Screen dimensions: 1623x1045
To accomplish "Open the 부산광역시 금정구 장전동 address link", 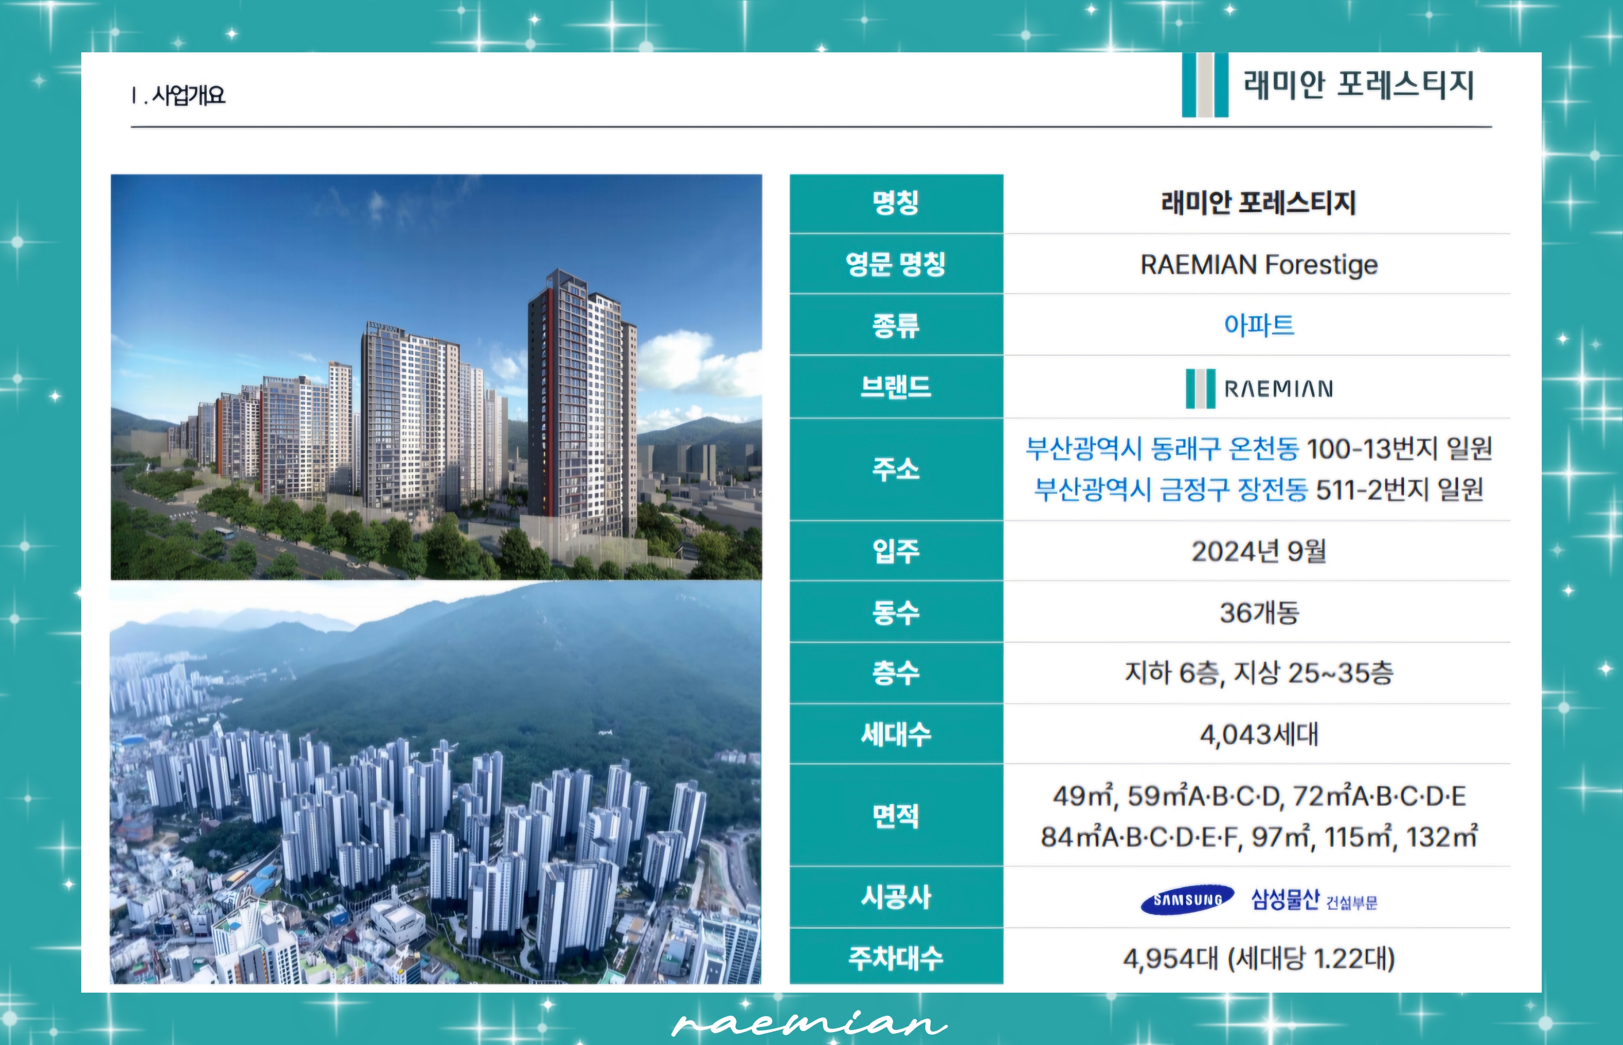I will click(x=1170, y=489).
